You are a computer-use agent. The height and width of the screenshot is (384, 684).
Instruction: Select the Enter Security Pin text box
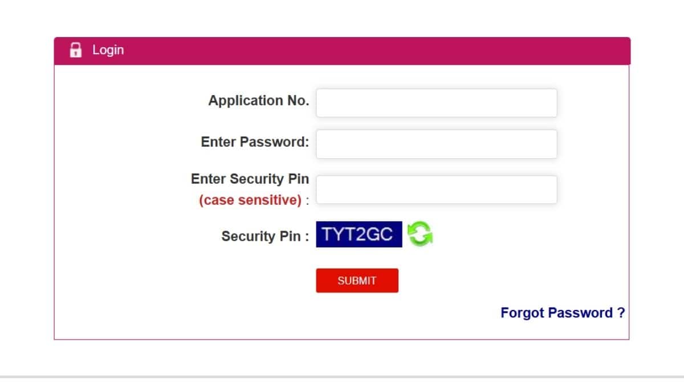click(x=437, y=189)
